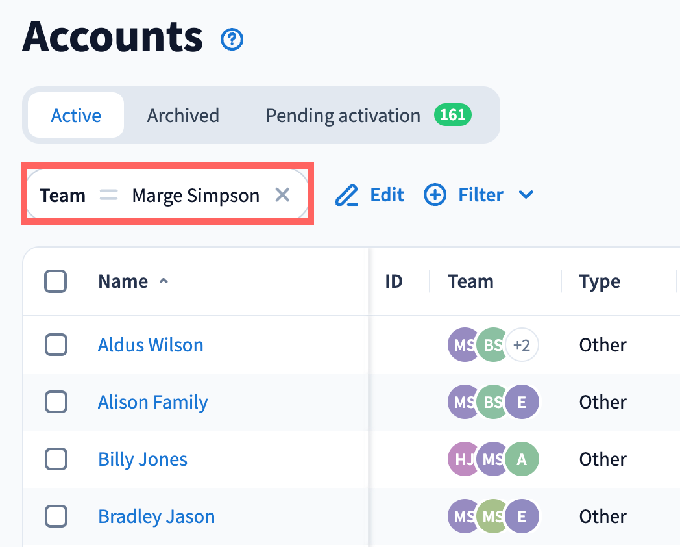This screenshot has width=680, height=547.
Task: Open the Team filter chip value
Action: (195, 195)
